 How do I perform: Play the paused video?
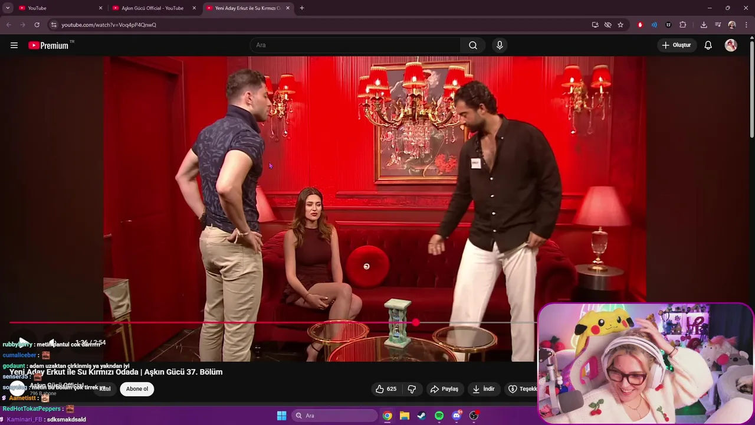point(22,342)
